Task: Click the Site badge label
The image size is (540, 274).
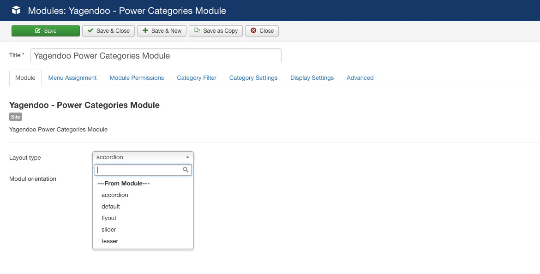Action: (16, 117)
